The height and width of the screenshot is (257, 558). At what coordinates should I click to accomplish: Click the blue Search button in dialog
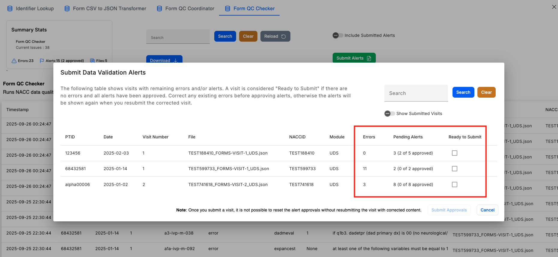[463, 92]
